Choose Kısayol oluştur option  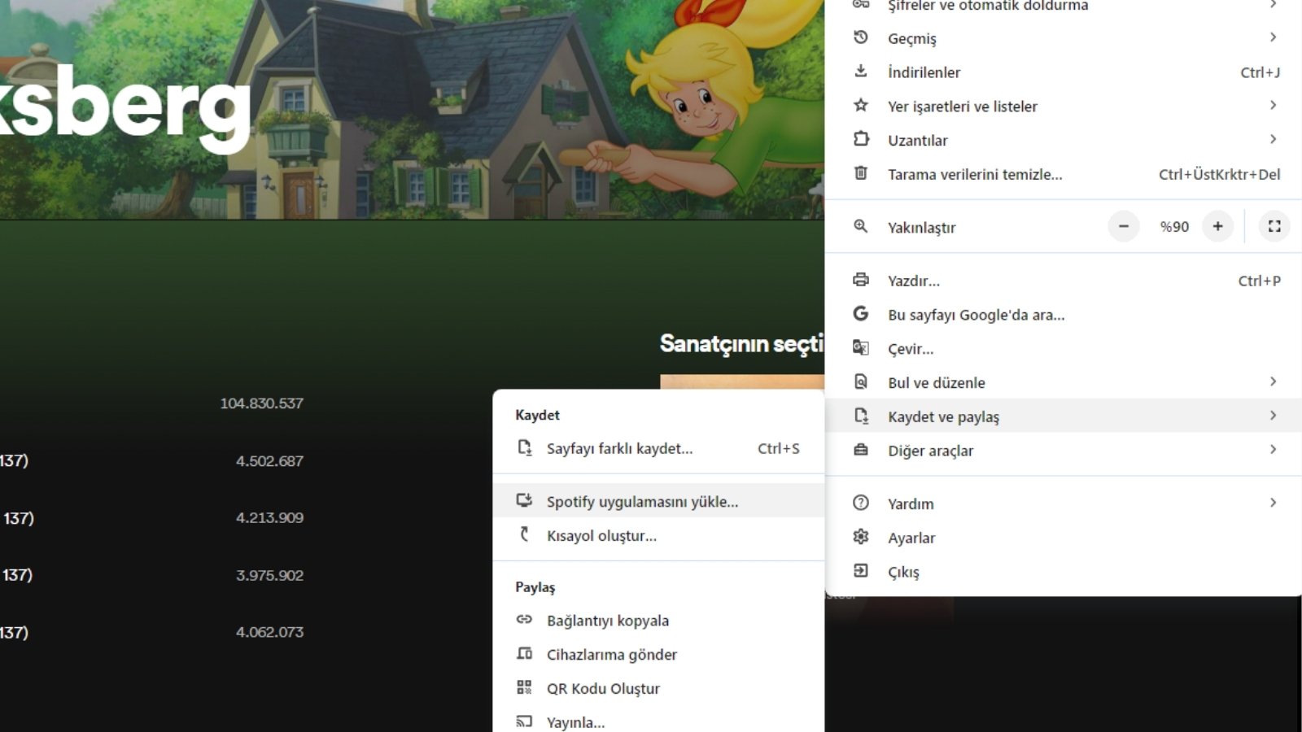(658, 535)
